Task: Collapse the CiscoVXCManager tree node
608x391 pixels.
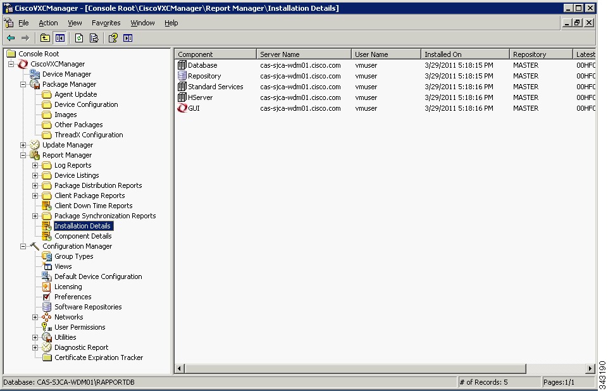Action: click(11, 64)
